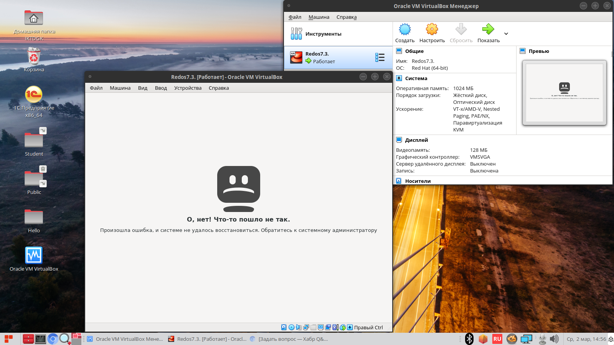Open Ввод menu in the VM window
614x345 pixels.
tap(161, 88)
